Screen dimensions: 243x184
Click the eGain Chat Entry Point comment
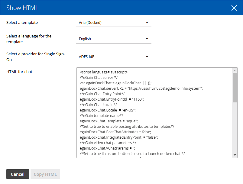(x=102, y=94)
